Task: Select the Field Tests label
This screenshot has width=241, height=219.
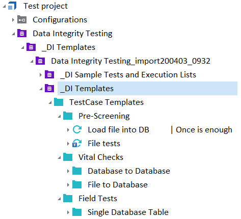Action: pos(98,198)
